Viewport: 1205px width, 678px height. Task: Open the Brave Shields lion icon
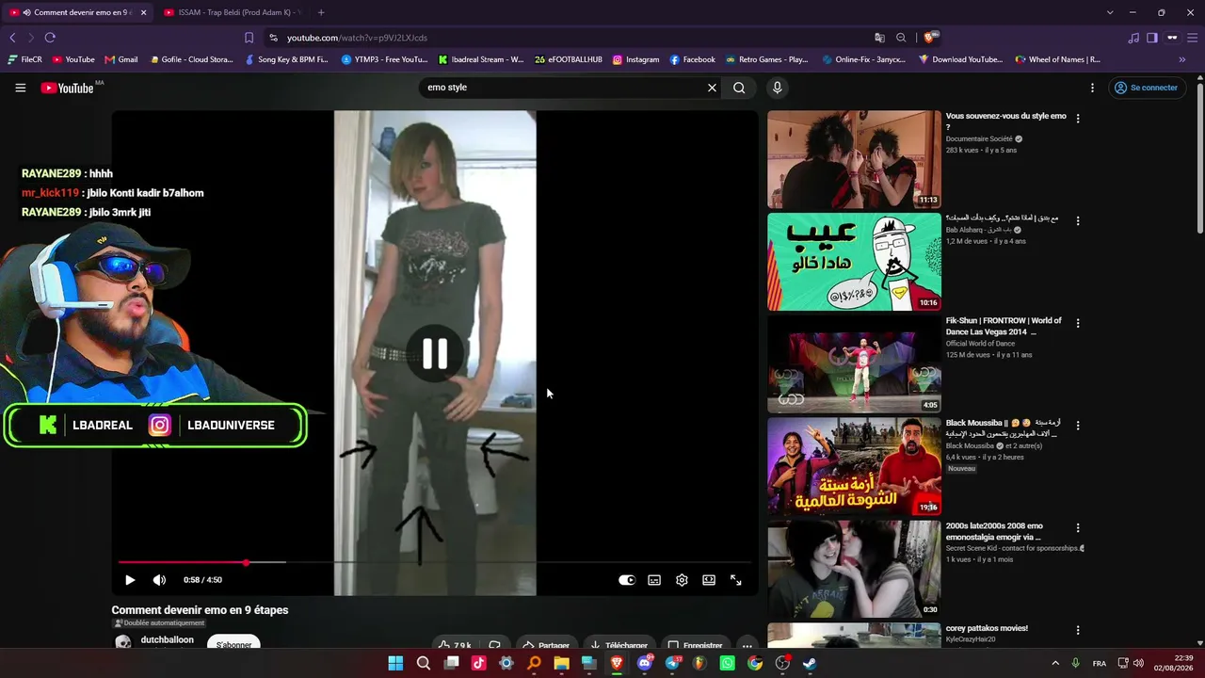[930, 38]
